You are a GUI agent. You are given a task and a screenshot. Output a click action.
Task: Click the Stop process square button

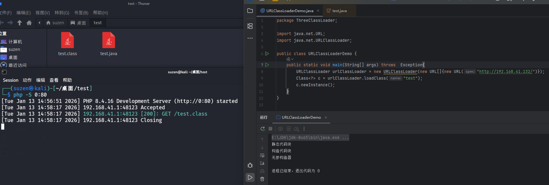point(270,129)
